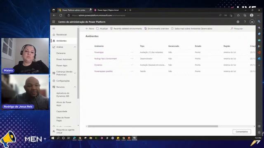Image resolution: width=264 pixels, height=148 pixels.
Task: Sort by Estado column header
Action: (x=198, y=46)
